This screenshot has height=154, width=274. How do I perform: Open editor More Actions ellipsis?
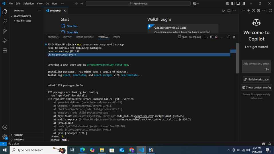tap(234, 11)
